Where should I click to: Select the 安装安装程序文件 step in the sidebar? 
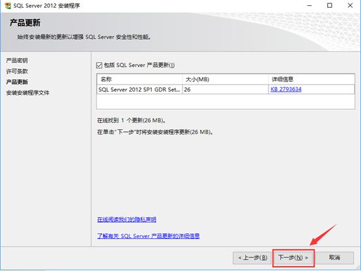point(27,93)
